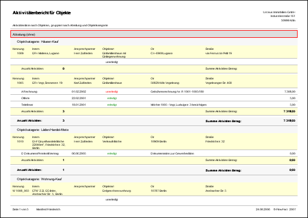Select the Abteilung (ohne) group header bar
Viewport: 308px width, 218px height.
(154, 34)
